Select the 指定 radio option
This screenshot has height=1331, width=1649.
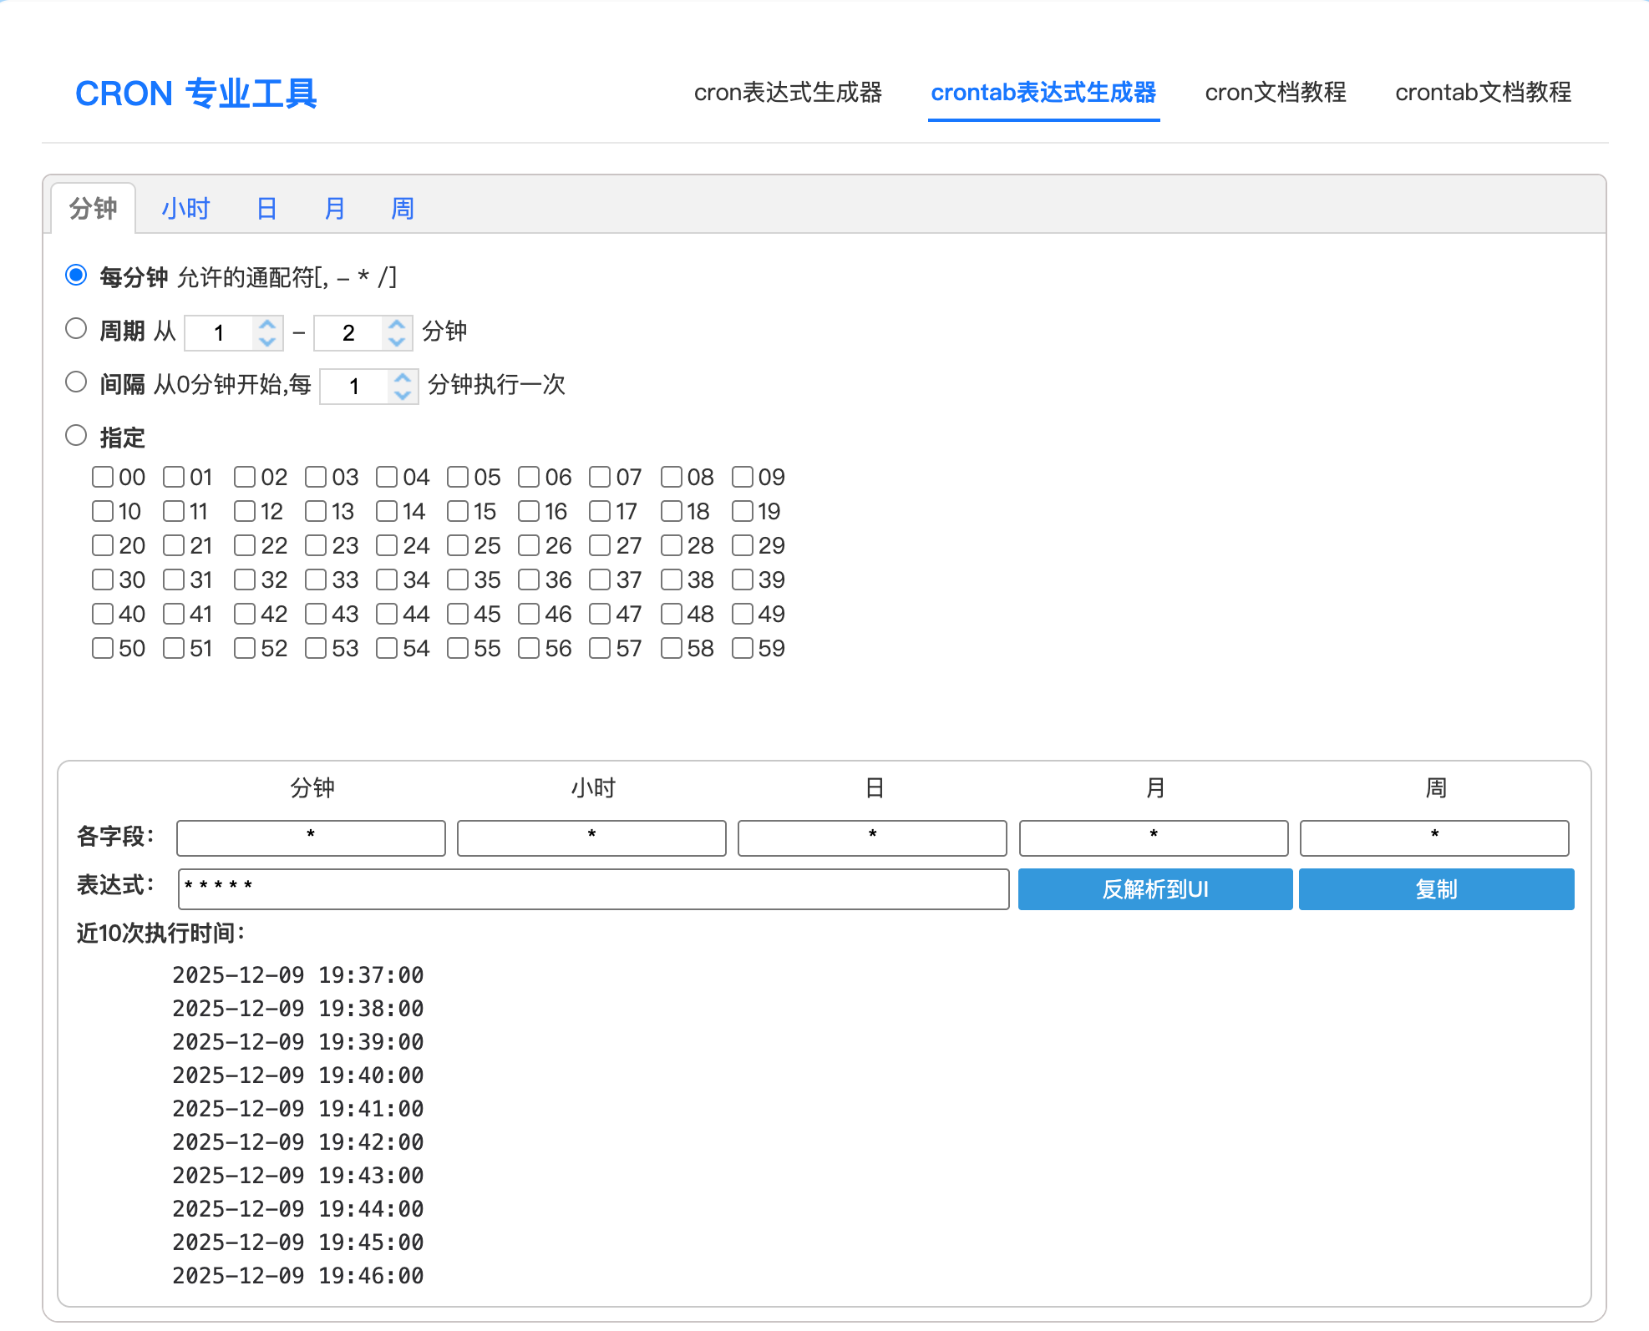(76, 436)
